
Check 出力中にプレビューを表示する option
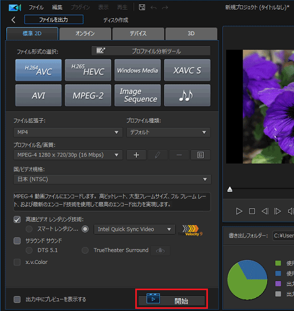17,299
